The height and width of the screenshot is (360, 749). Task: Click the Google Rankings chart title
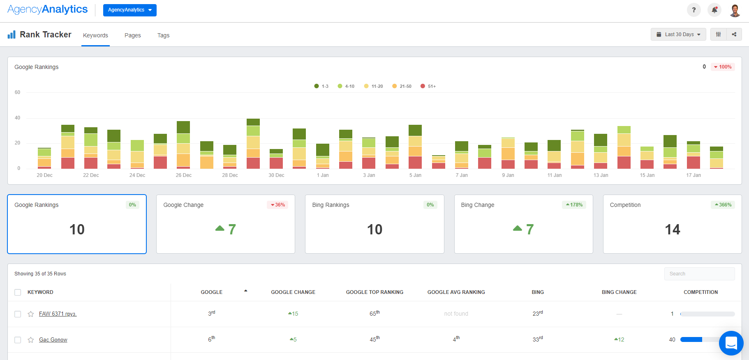[x=37, y=67]
